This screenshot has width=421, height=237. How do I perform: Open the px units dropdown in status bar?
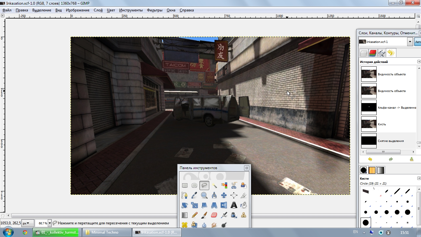pos(28,223)
